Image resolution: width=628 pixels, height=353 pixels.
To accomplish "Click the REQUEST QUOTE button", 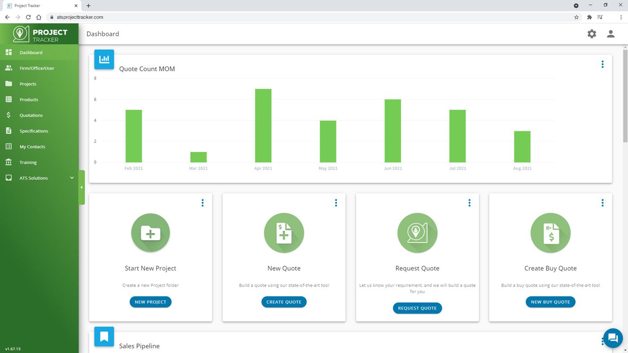I will (417, 308).
